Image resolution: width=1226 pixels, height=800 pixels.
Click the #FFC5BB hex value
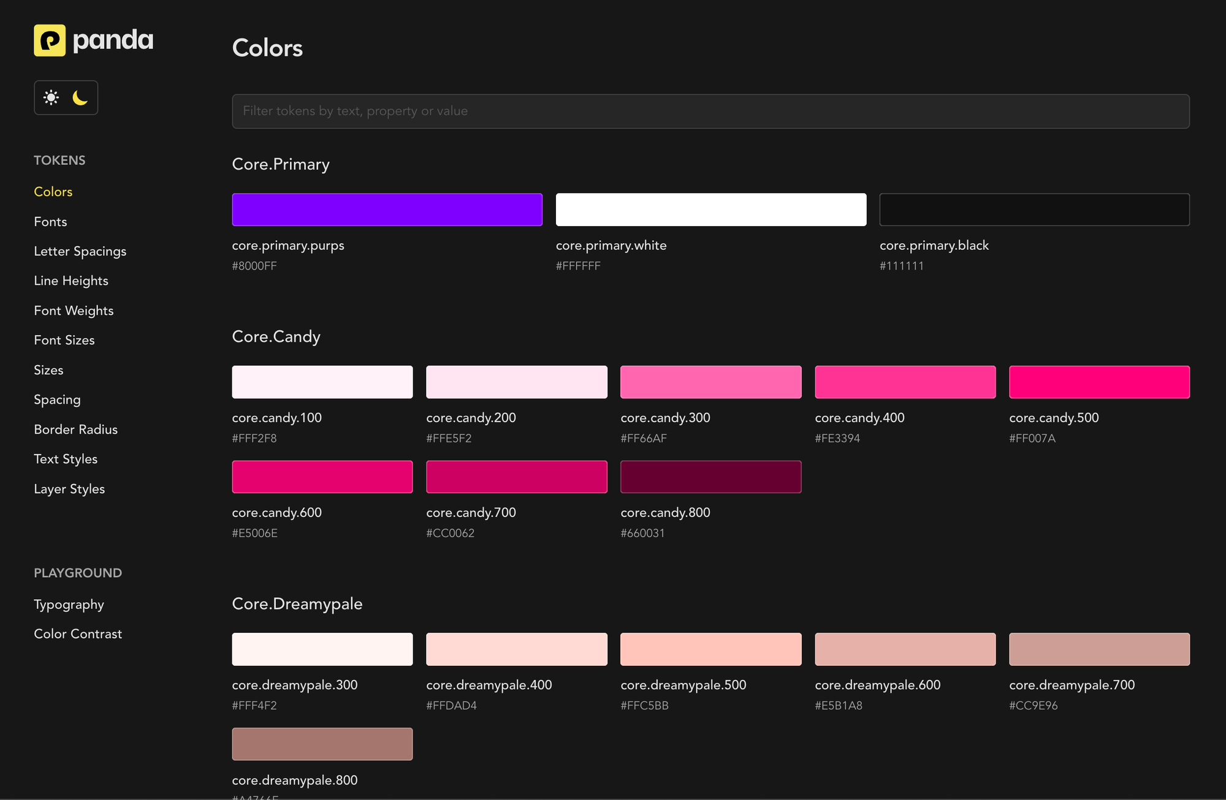click(x=645, y=706)
